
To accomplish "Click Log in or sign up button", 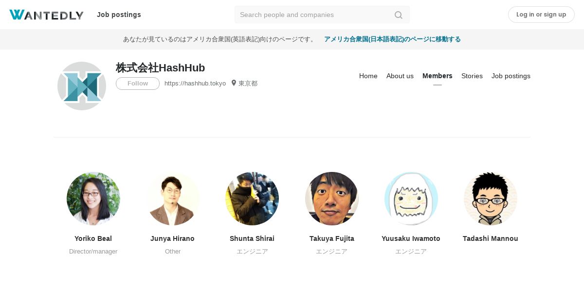I will [x=541, y=15].
